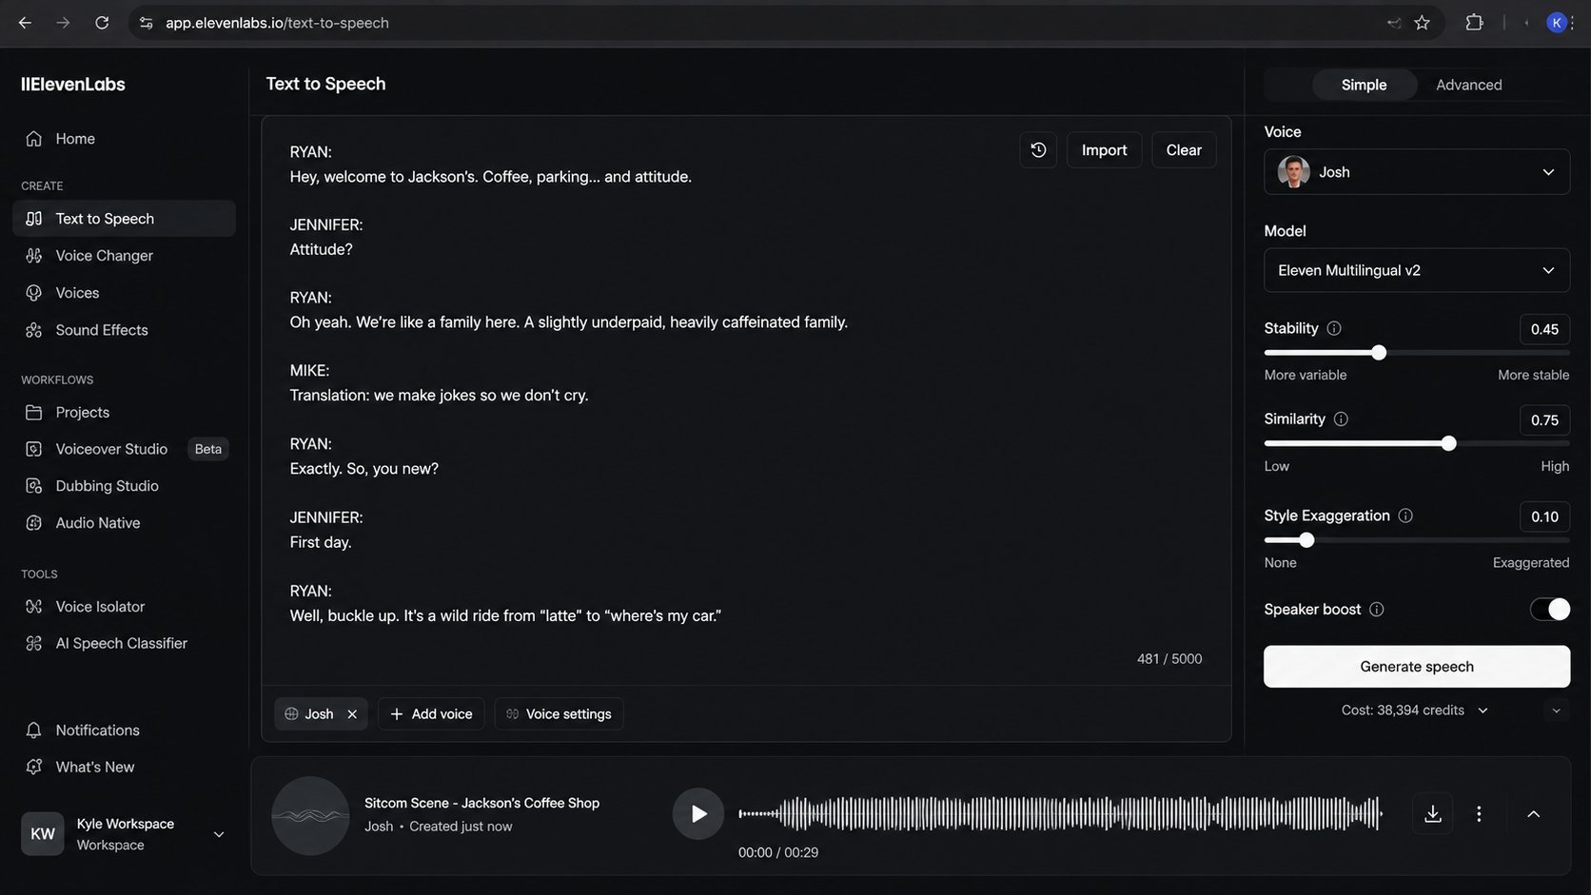Click Generate speech button
The width and height of the screenshot is (1591, 895).
pos(1417,667)
